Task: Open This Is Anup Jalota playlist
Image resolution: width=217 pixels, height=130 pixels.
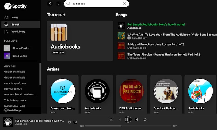Action: (x=15, y=100)
